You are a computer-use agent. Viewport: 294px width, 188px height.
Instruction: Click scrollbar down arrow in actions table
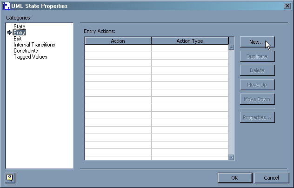click(x=231, y=157)
